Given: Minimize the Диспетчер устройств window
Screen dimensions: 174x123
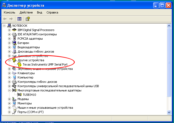Looking at the screenshot, I should [x=156, y=5].
